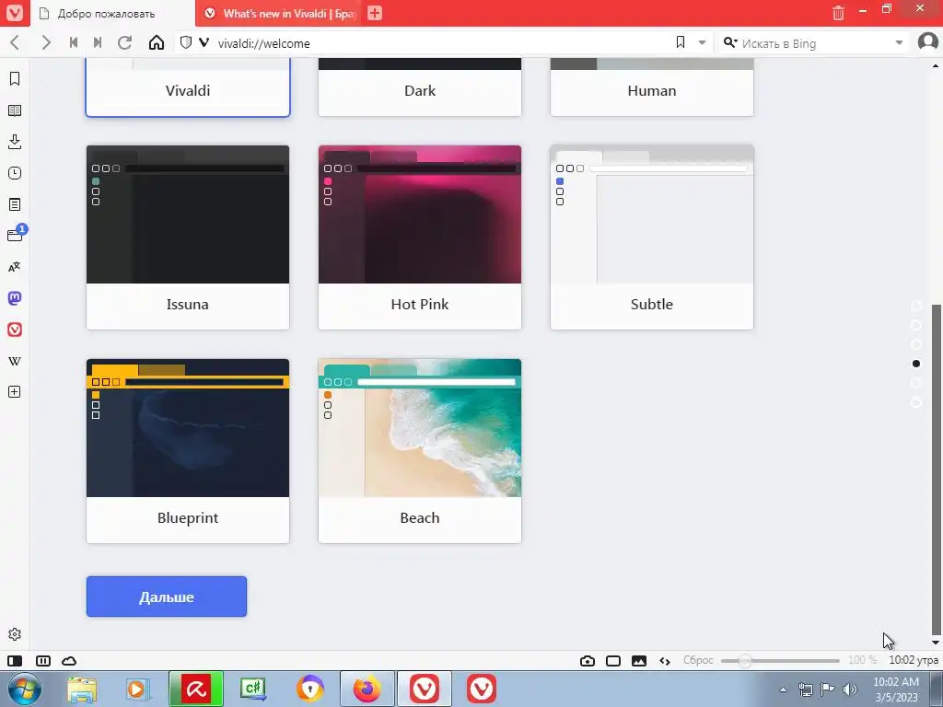The width and height of the screenshot is (943, 707).
Task: Select the active filled page indicator dot
Action: click(x=916, y=364)
